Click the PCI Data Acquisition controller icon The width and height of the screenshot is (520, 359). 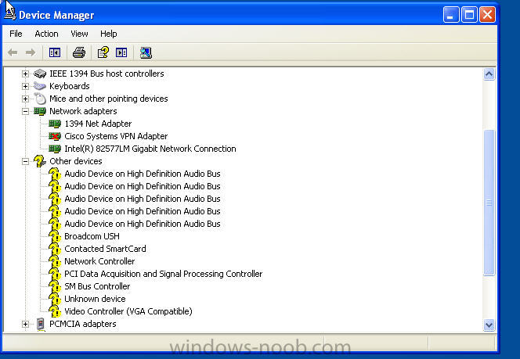55,274
